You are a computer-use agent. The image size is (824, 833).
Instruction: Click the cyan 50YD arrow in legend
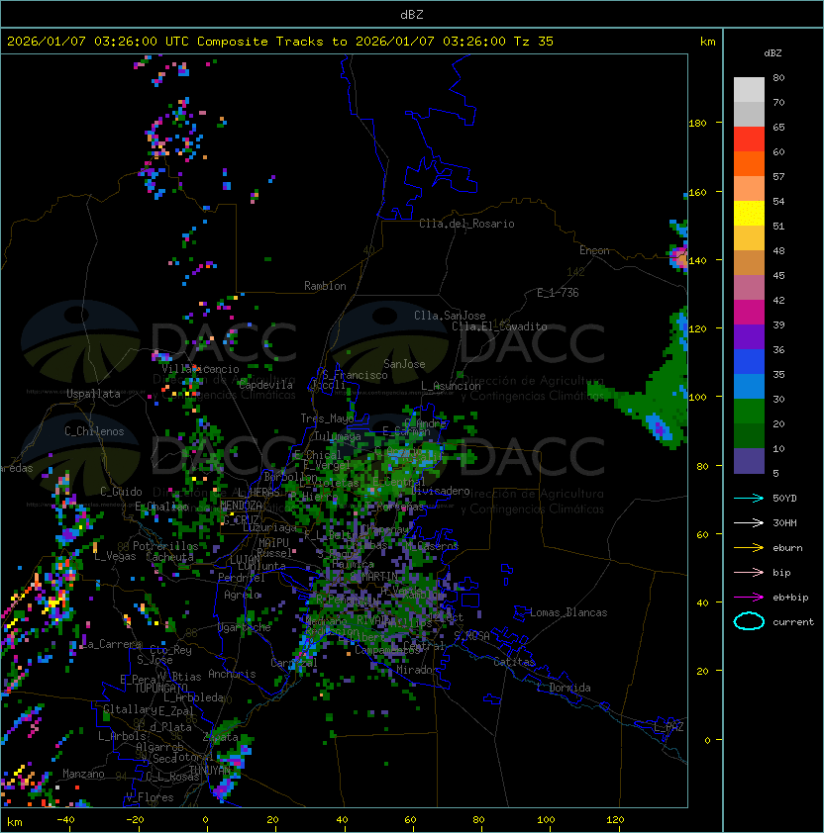749,498
